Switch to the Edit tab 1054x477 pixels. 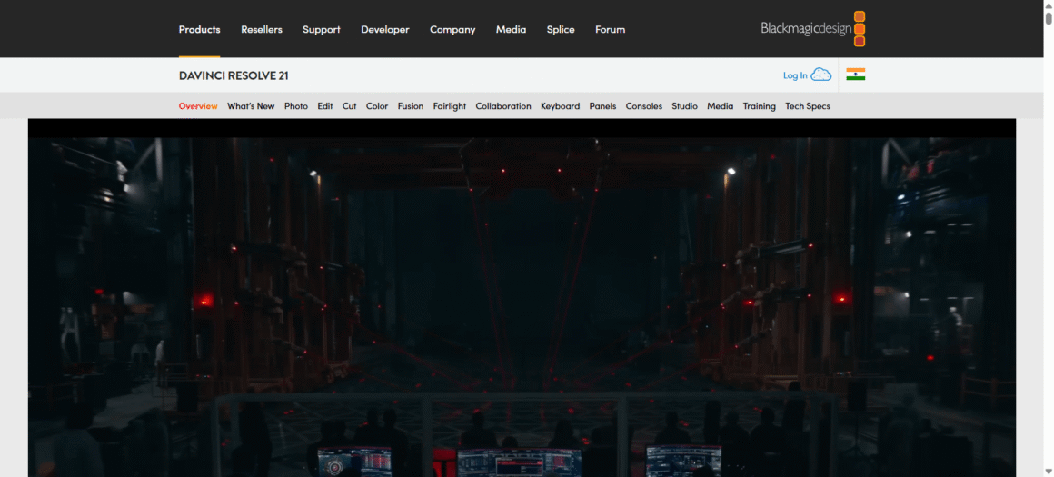pyautogui.click(x=325, y=106)
